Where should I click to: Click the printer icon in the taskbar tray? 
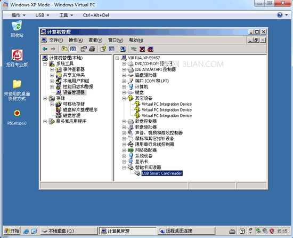pyautogui.click(x=232, y=232)
